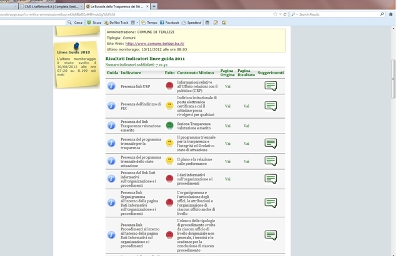Image resolution: width=400 pixels, height=256 pixels.
Task: Open suggestions bubble for Presenza link URP
Action: point(271,86)
